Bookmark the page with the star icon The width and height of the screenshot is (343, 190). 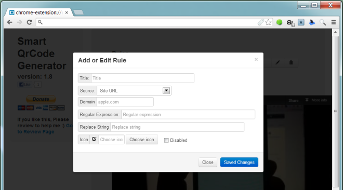269,22
